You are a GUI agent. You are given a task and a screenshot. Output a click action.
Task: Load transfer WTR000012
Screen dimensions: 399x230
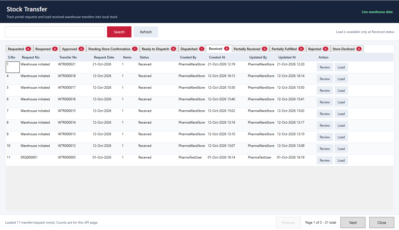pos(341,149)
